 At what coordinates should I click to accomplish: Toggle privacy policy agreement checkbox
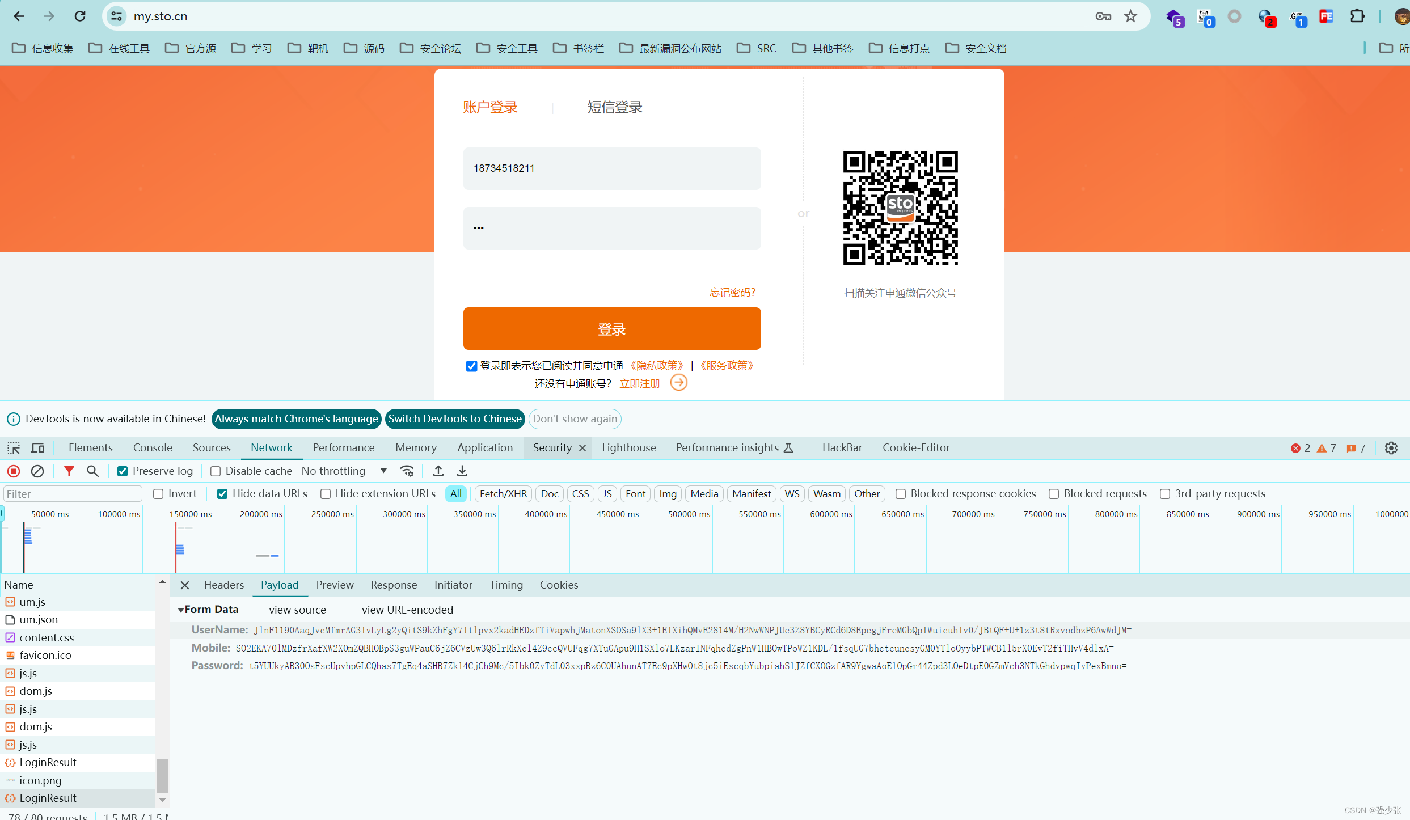click(471, 366)
